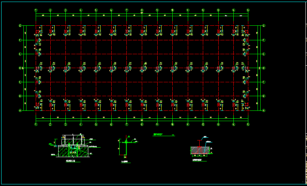The width and height of the screenshot is (307, 186).
Task: Select the title block strip at the right edge
Action: click(305, 93)
